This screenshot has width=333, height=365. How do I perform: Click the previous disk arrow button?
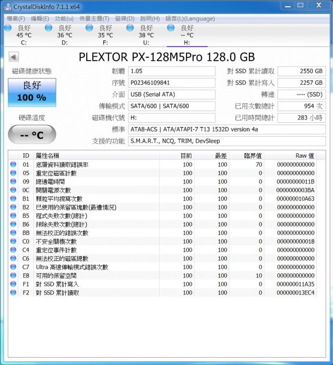pos(13,57)
